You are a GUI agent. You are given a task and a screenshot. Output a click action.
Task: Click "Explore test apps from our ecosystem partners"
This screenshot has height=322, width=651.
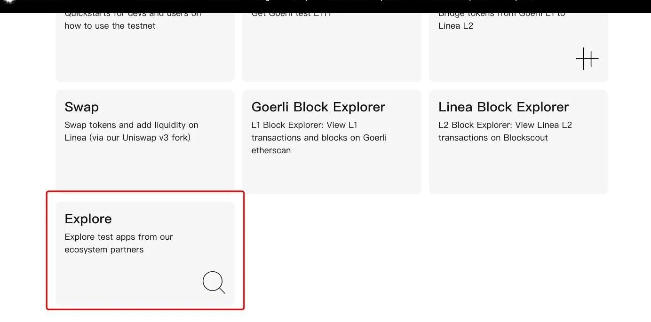point(119,243)
